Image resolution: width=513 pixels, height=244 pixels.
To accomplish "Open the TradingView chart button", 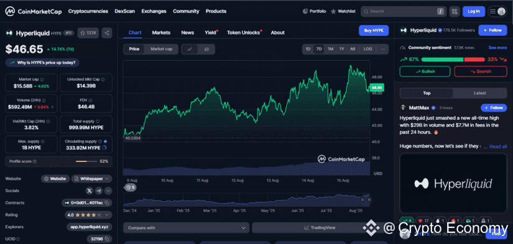I will [320, 228].
